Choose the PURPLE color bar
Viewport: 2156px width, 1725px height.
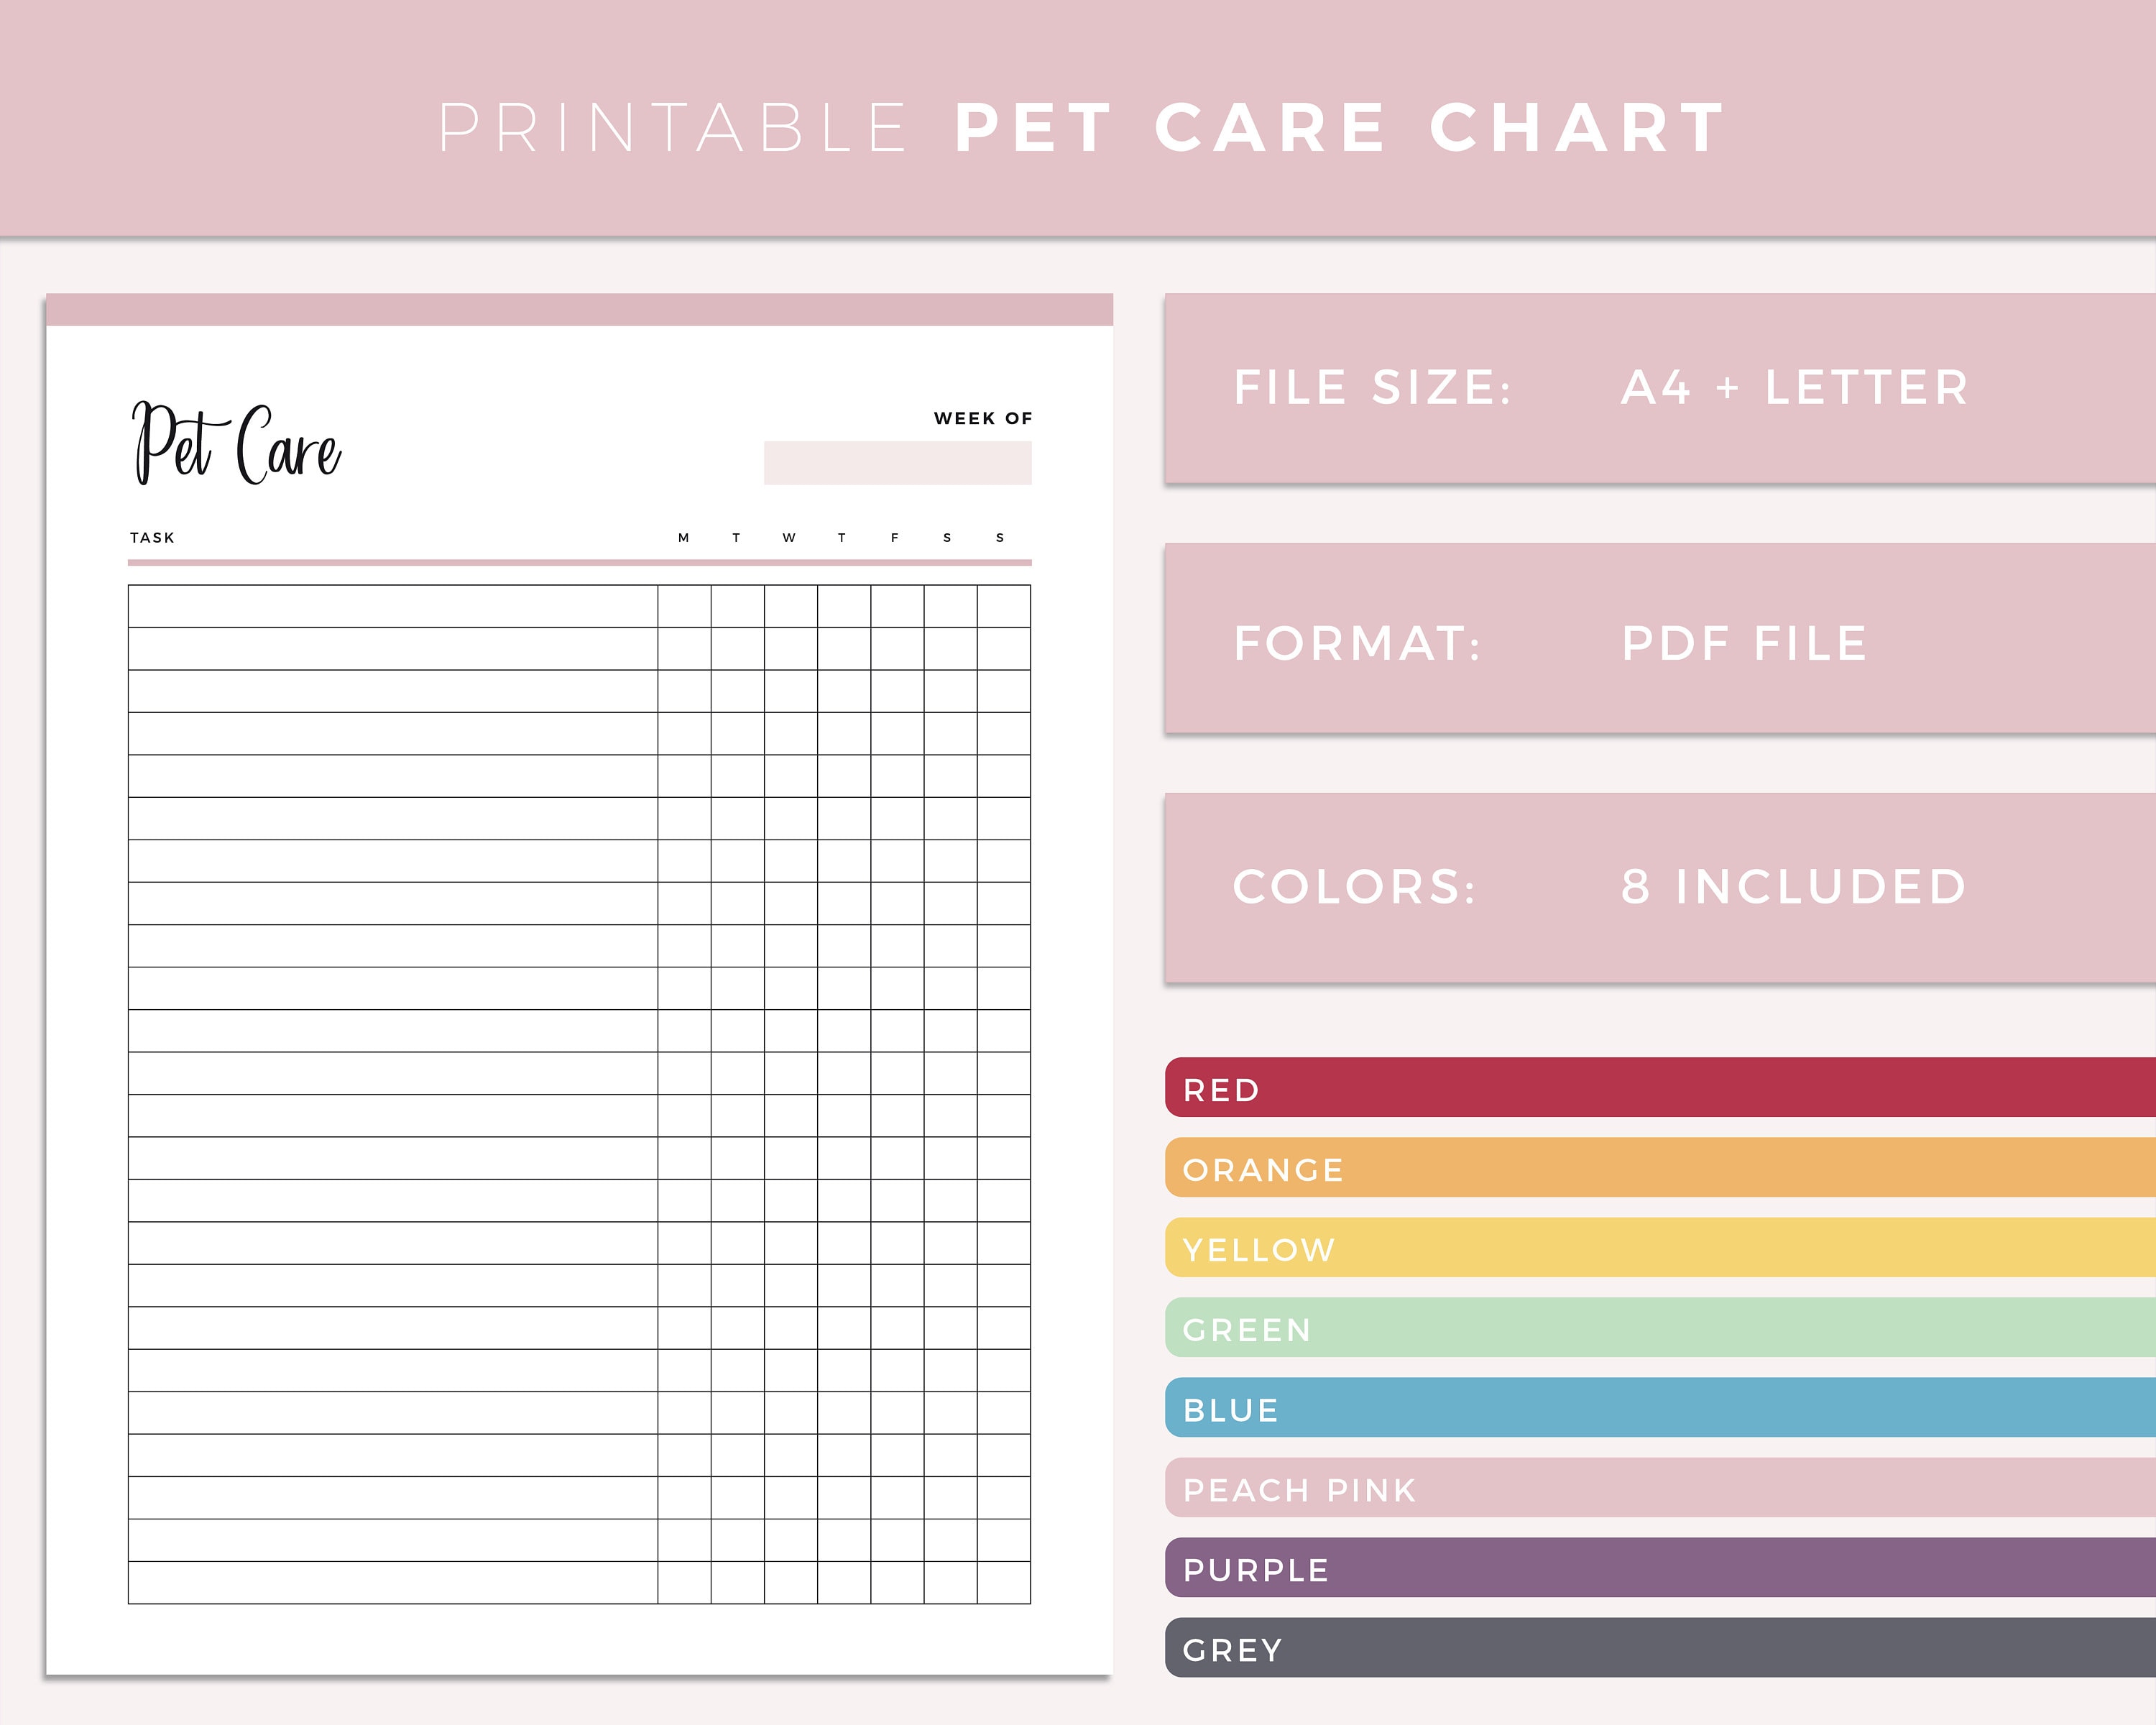(x=1660, y=1567)
